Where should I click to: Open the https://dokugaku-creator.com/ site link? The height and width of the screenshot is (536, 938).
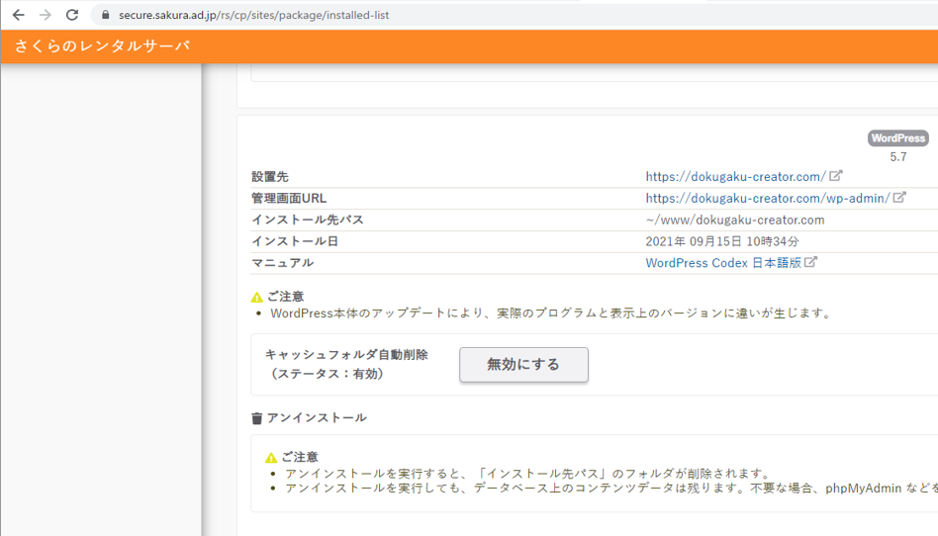click(x=735, y=176)
